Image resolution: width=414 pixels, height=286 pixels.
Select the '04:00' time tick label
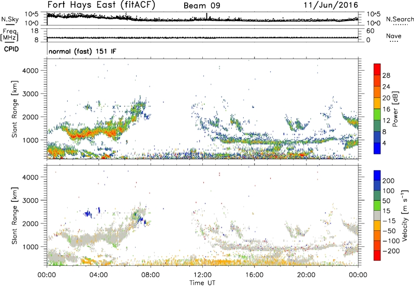click(99, 275)
